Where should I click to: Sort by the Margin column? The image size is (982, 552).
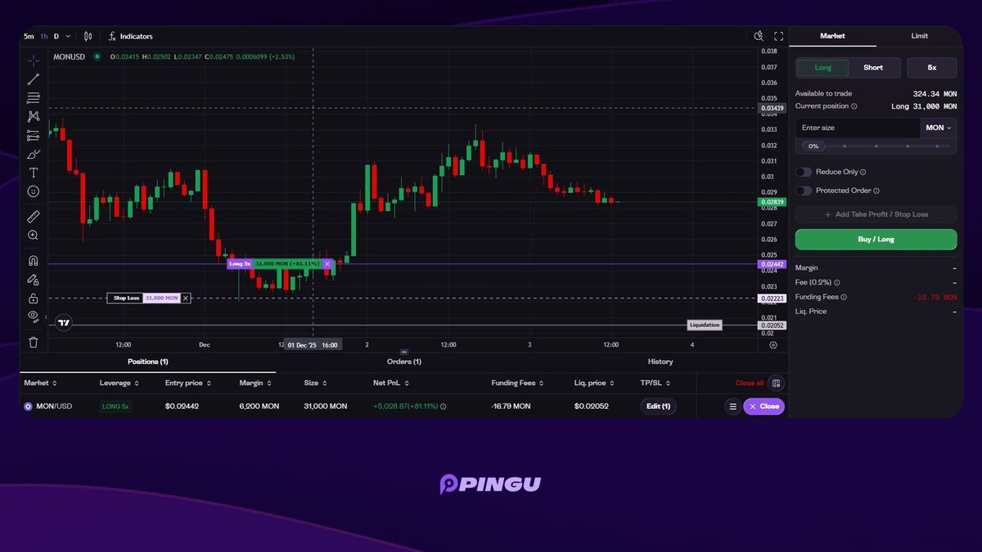pyautogui.click(x=255, y=383)
